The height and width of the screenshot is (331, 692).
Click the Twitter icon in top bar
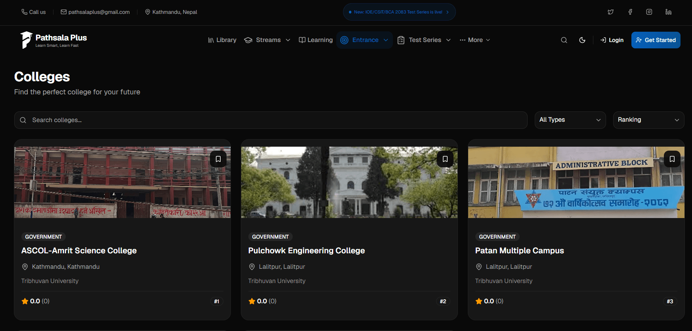click(x=610, y=12)
